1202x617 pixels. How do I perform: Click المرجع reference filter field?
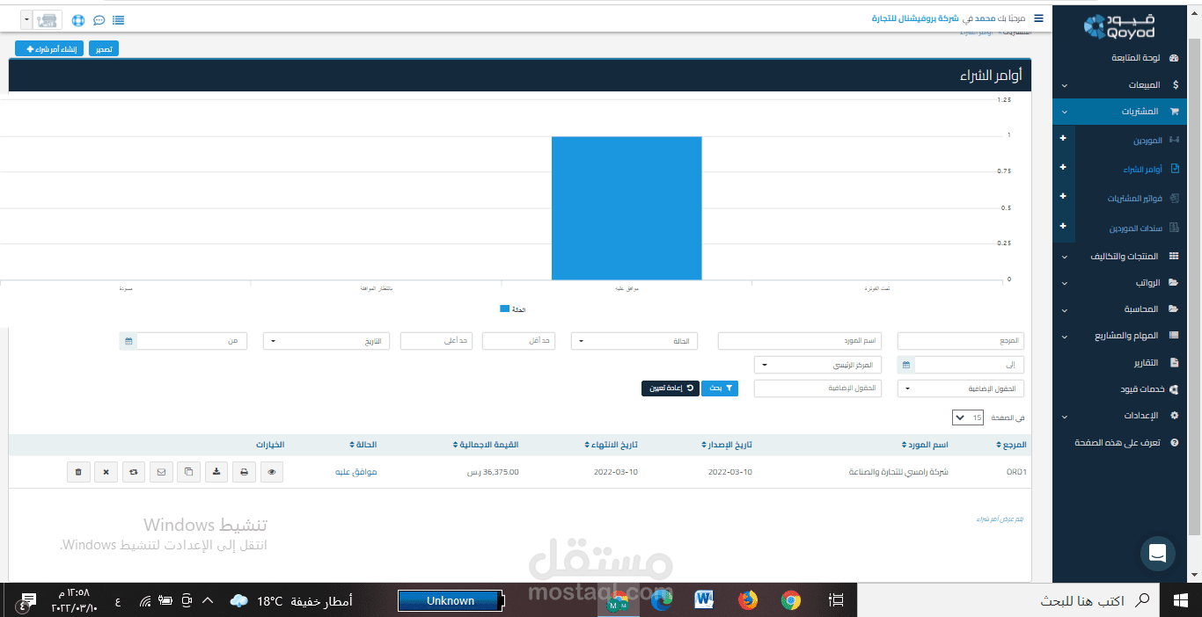(x=961, y=340)
